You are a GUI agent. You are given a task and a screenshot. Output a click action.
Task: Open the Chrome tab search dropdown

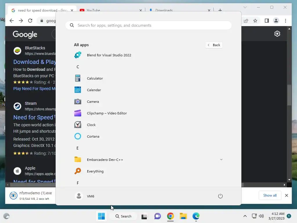(x=245, y=7)
